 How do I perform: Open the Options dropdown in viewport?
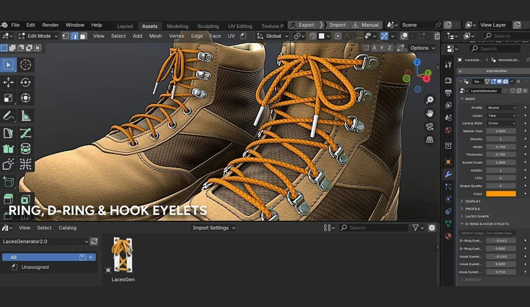(422, 48)
